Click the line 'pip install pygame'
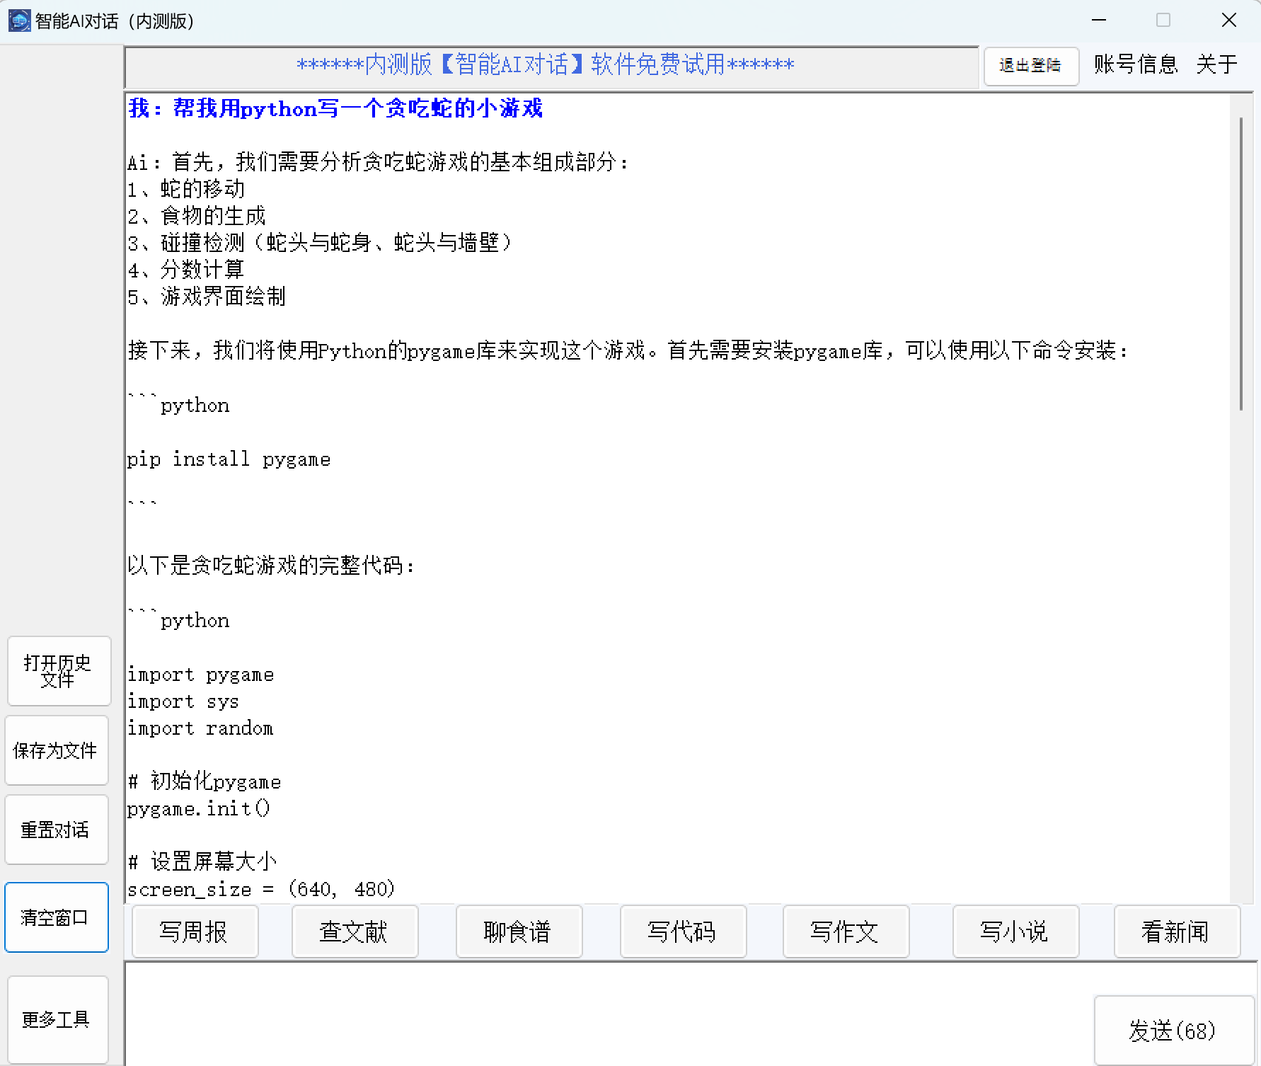The height and width of the screenshot is (1066, 1261). pos(229,459)
